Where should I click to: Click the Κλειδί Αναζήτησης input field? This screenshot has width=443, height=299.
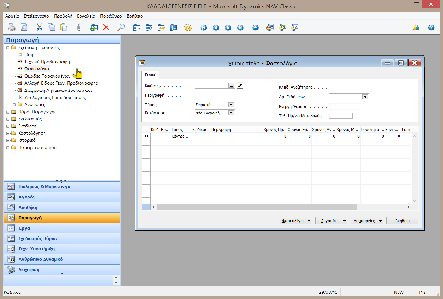click(x=349, y=87)
